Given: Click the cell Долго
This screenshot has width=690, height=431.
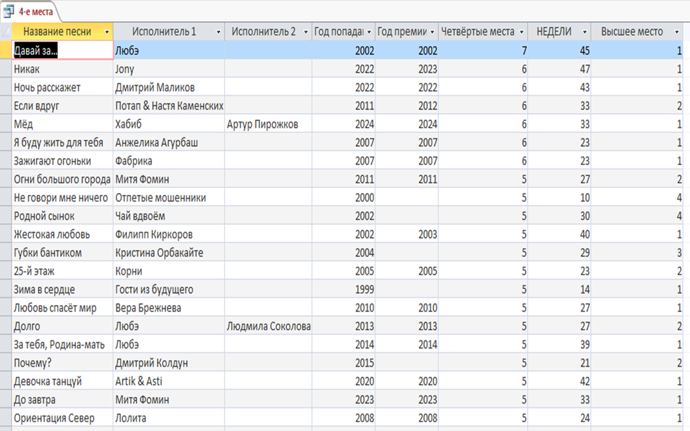Looking at the screenshot, I should point(62,326).
